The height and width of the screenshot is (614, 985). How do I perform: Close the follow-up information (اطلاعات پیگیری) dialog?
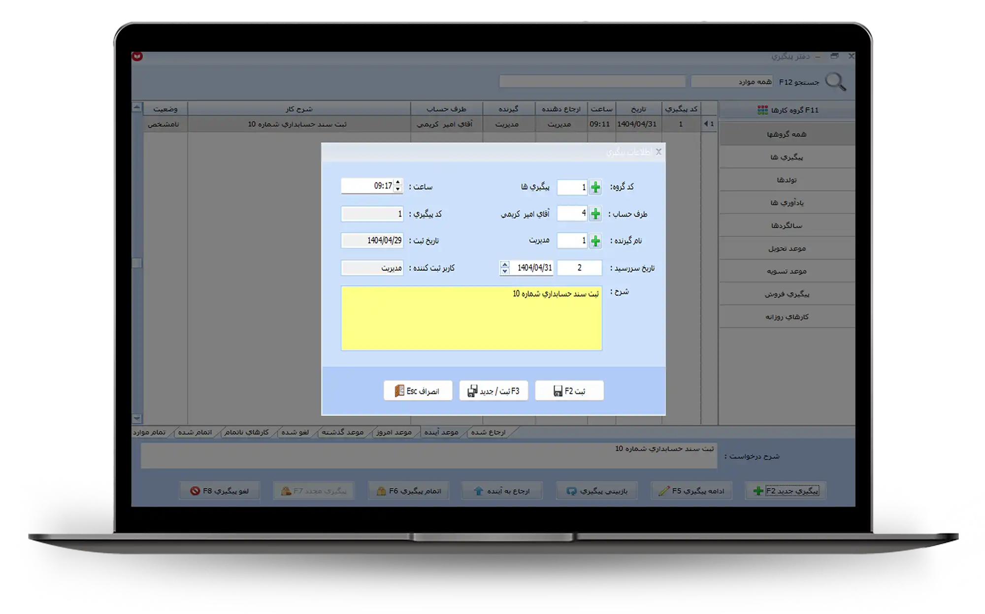(x=658, y=152)
